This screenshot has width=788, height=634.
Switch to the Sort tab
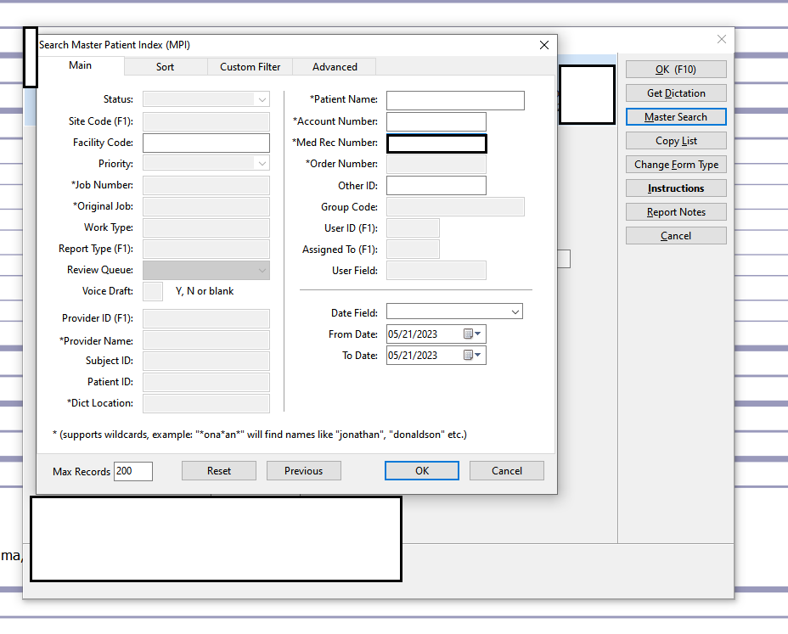(165, 66)
